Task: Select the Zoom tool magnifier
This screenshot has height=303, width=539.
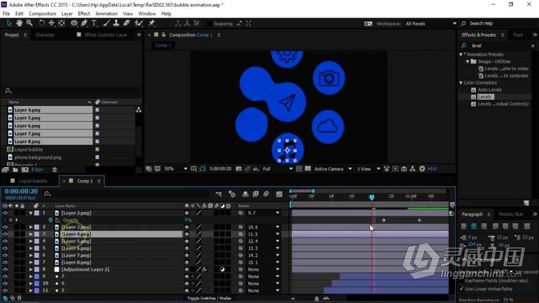Action: (30, 23)
